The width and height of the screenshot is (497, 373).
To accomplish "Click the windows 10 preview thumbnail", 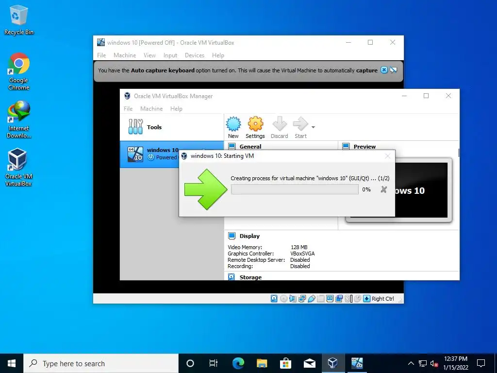I will [x=421, y=190].
